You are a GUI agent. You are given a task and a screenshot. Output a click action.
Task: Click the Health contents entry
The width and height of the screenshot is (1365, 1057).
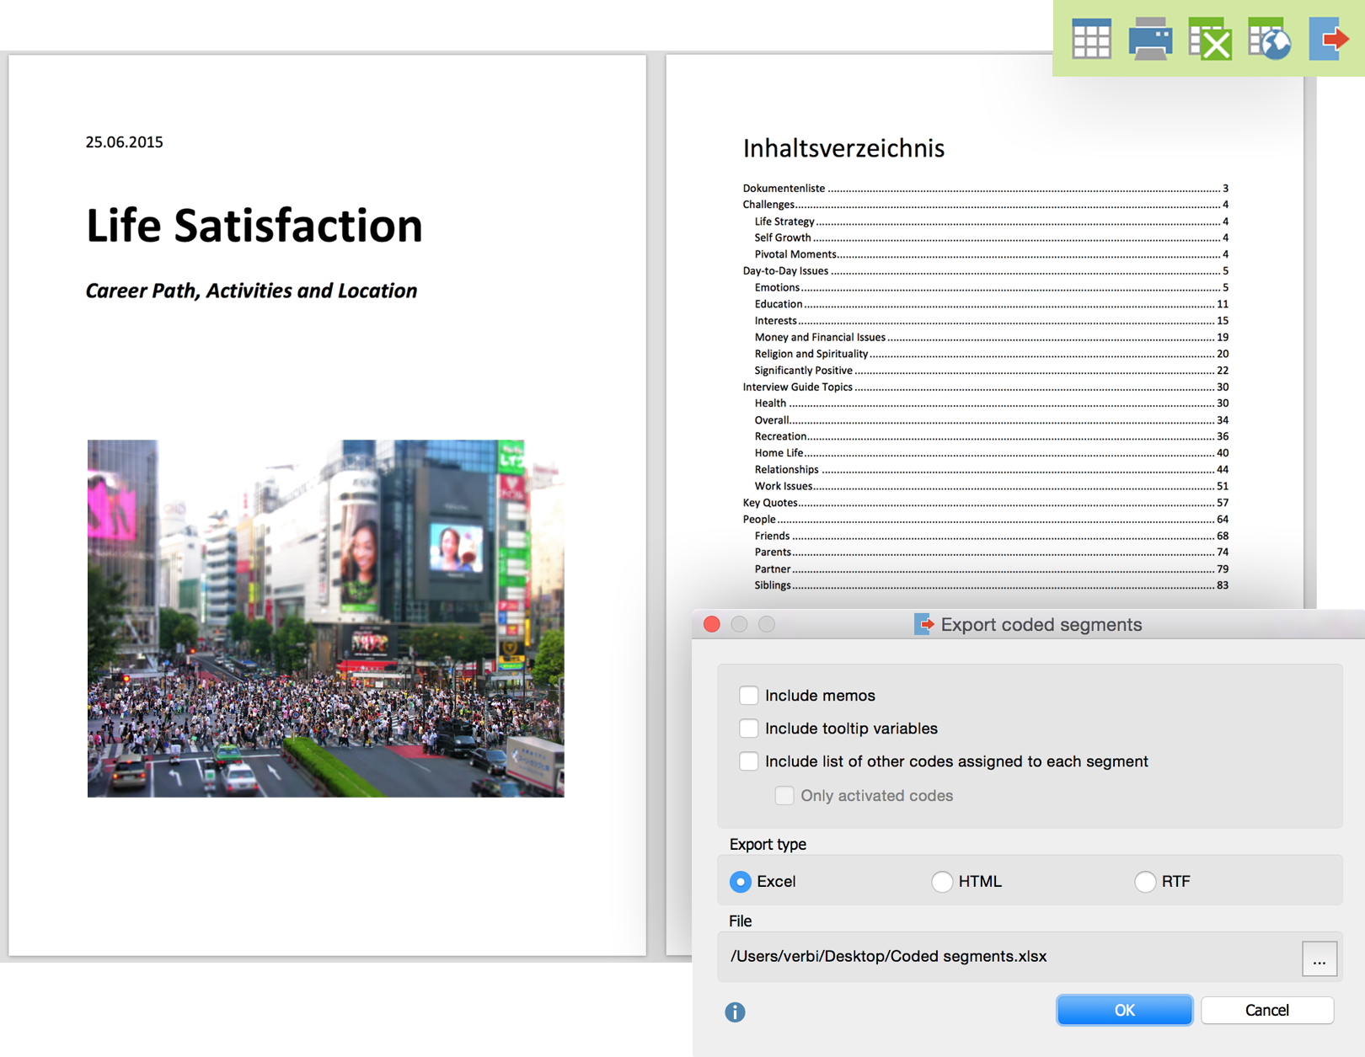pyautogui.click(x=991, y=403)
